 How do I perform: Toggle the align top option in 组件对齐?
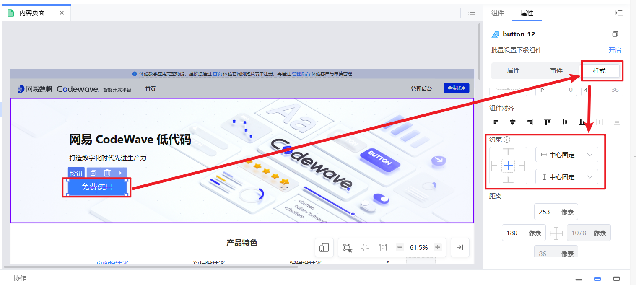coord(547,122)
